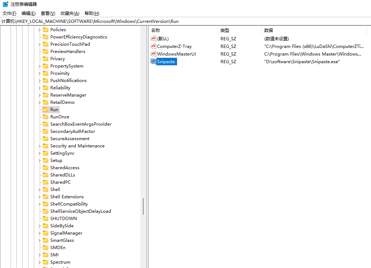
Task: Click the RunOnce folder icon
Action: point(46,117)
